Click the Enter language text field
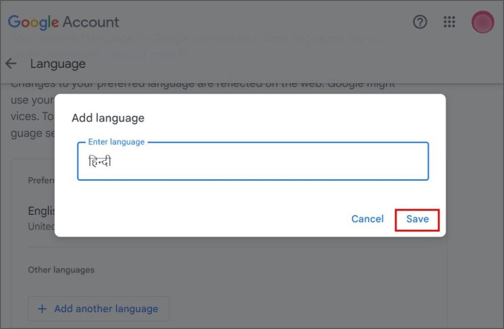 tap(253, 161)
